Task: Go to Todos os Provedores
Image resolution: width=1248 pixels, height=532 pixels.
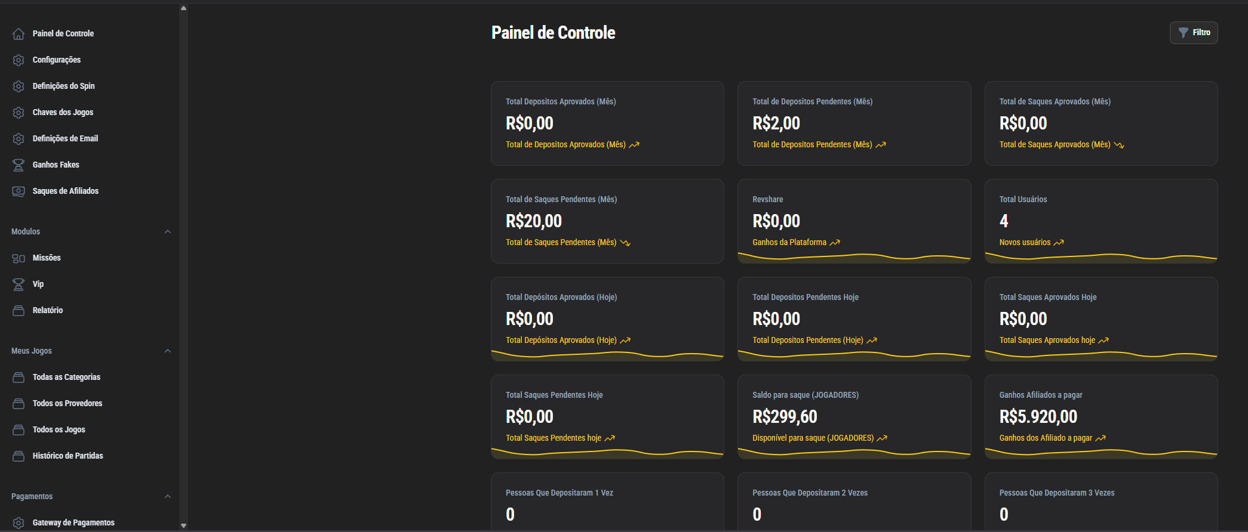Action: point(67,403)
